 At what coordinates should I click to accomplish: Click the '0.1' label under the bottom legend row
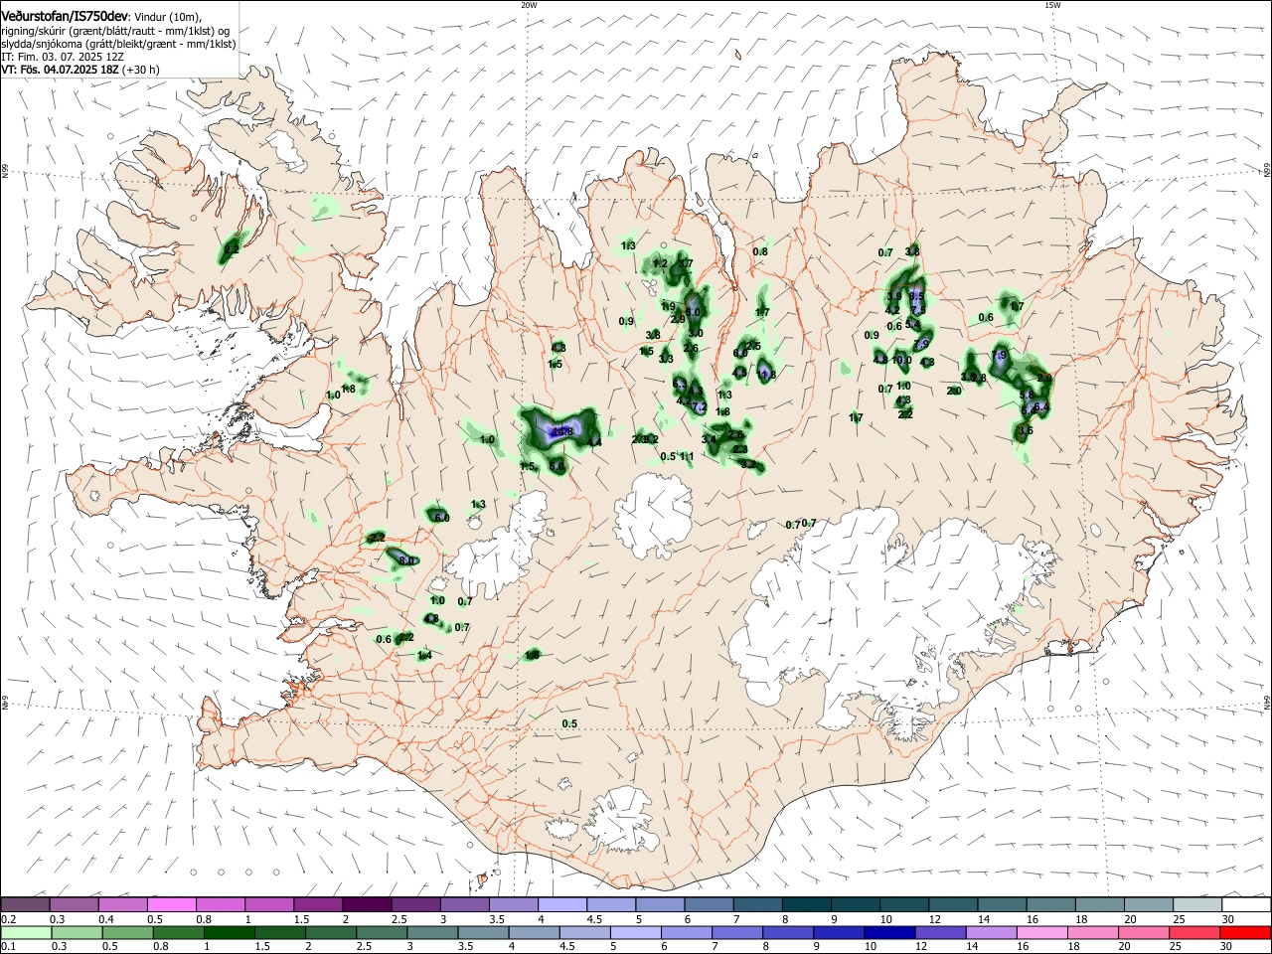tap(7, 947)
